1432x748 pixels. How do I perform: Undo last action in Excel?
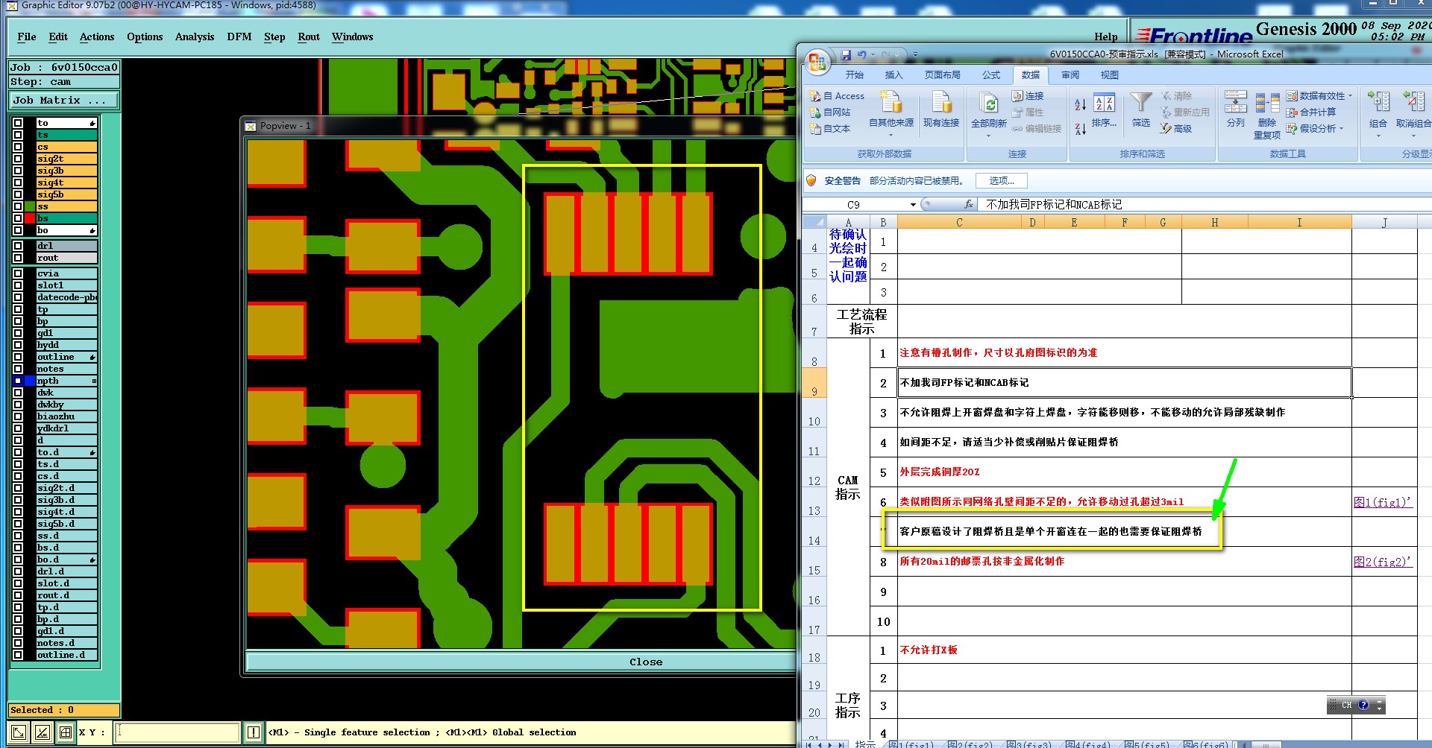point(862,54)
